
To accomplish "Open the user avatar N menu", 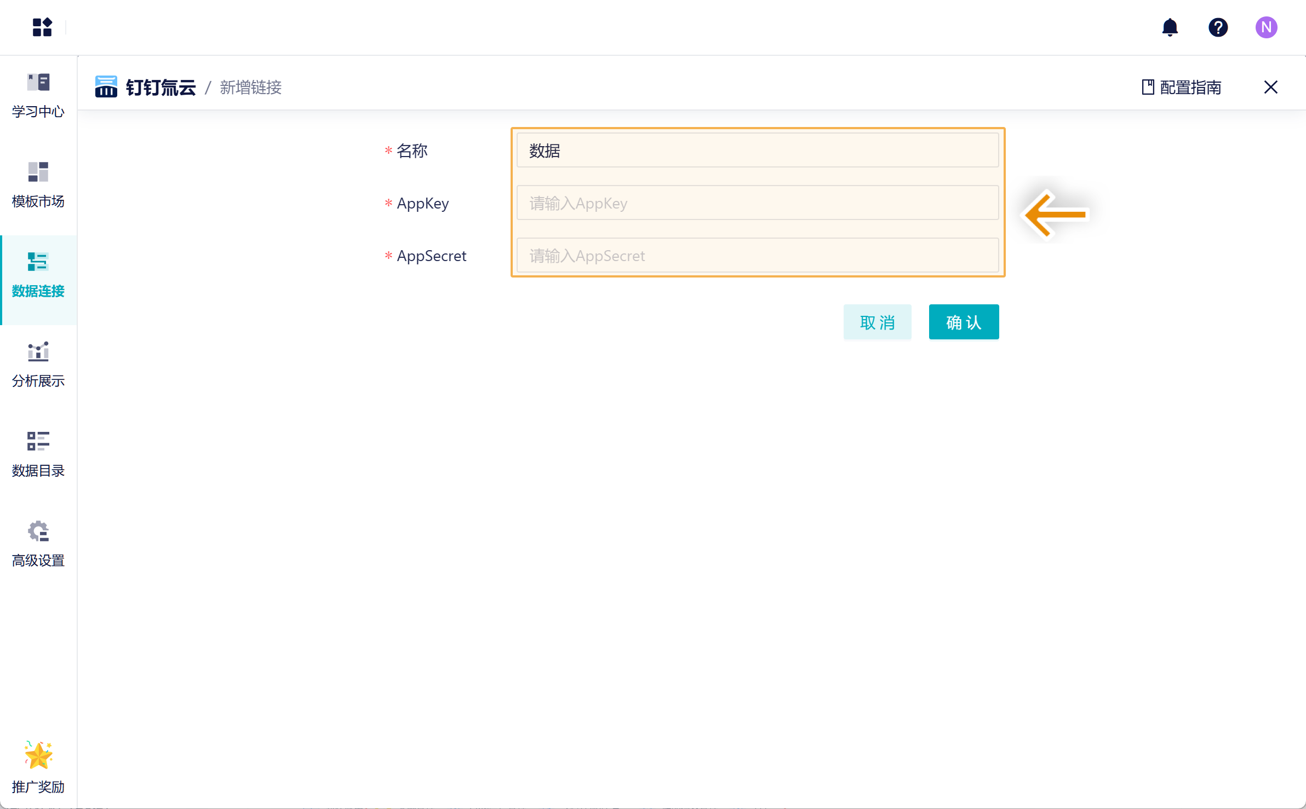I will click(x=1266, y=27).
